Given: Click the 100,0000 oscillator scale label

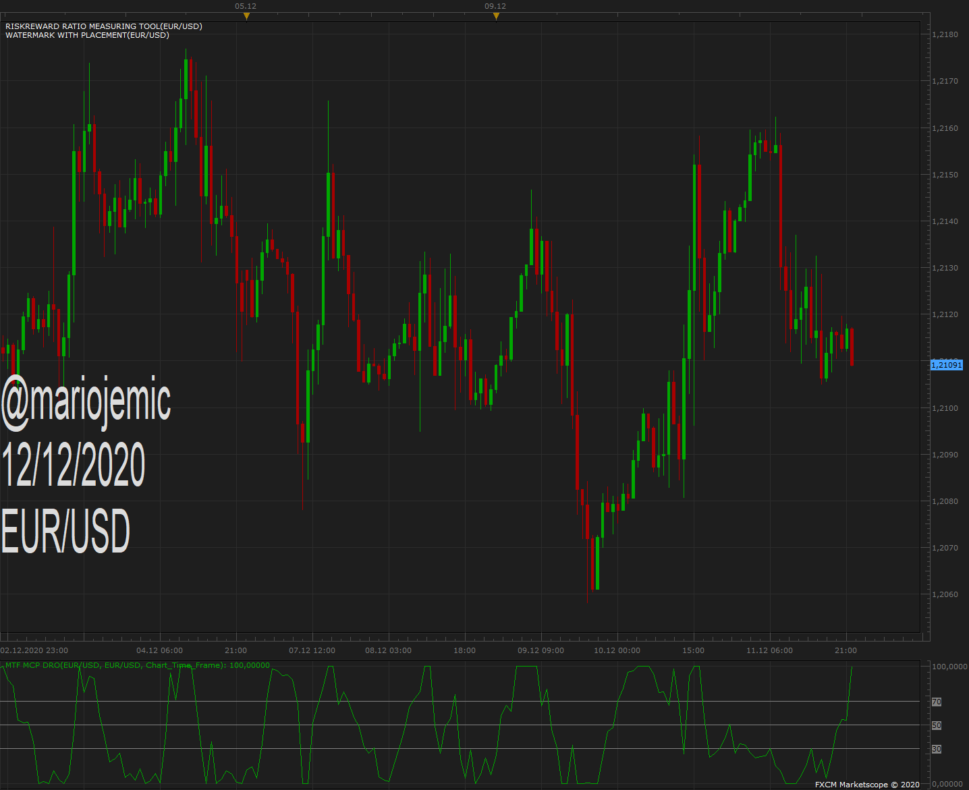Looking at the screenshot, I should 949,667.
